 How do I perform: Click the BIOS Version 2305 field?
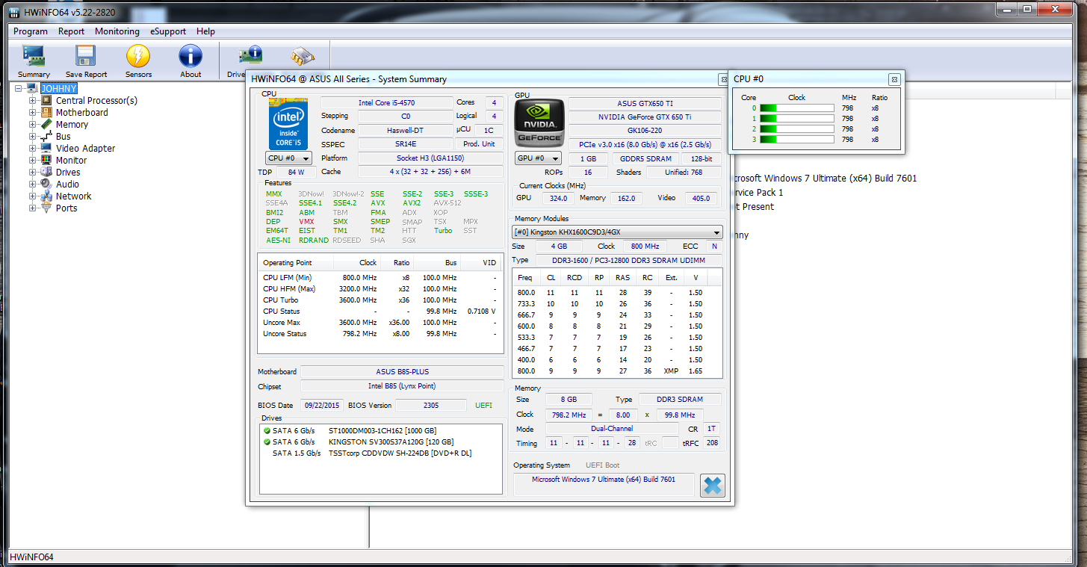(x=430, y=405)
